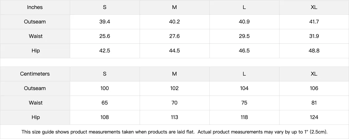Click the 42.5 hip value for size S

coord(105,51)
